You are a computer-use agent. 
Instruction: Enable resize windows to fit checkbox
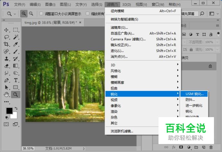[41, 13]
